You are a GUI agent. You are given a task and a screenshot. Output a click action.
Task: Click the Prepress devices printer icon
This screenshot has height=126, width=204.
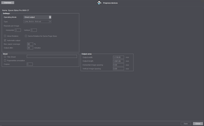click(x=99, y=3)
